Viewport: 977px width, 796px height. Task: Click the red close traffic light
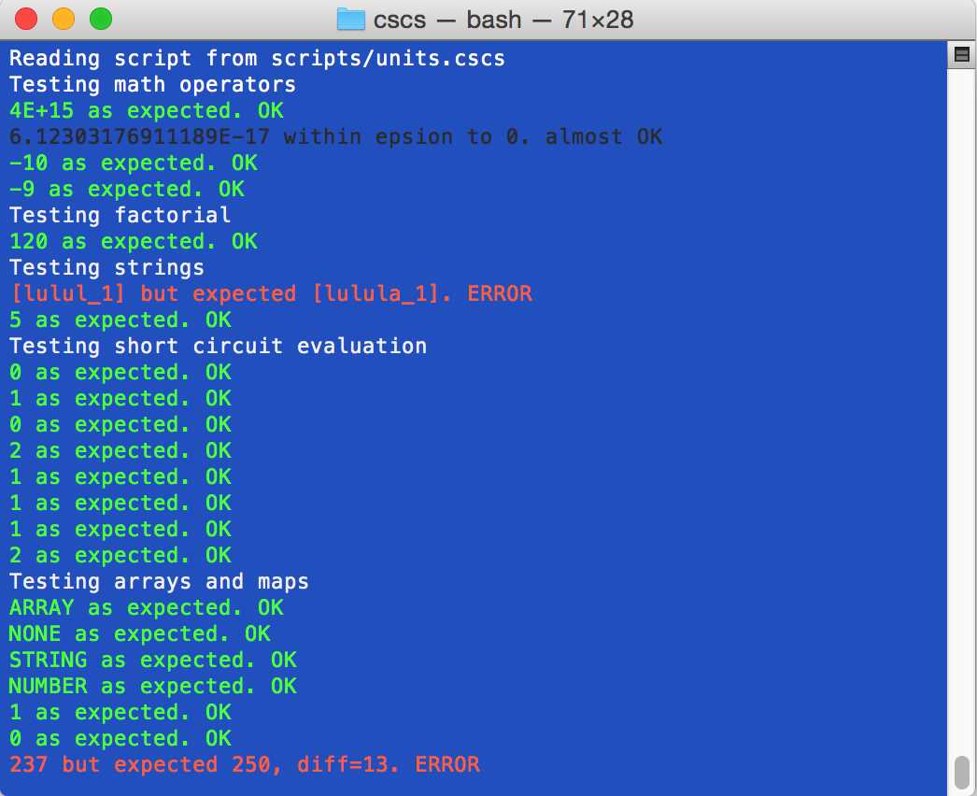(x=24, y=19)
